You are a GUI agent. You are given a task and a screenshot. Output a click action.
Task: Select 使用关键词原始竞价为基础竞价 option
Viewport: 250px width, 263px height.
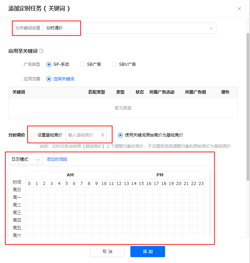pyautogui.click(x=120, y=135)
